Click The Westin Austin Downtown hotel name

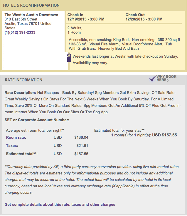coord(31,15)
